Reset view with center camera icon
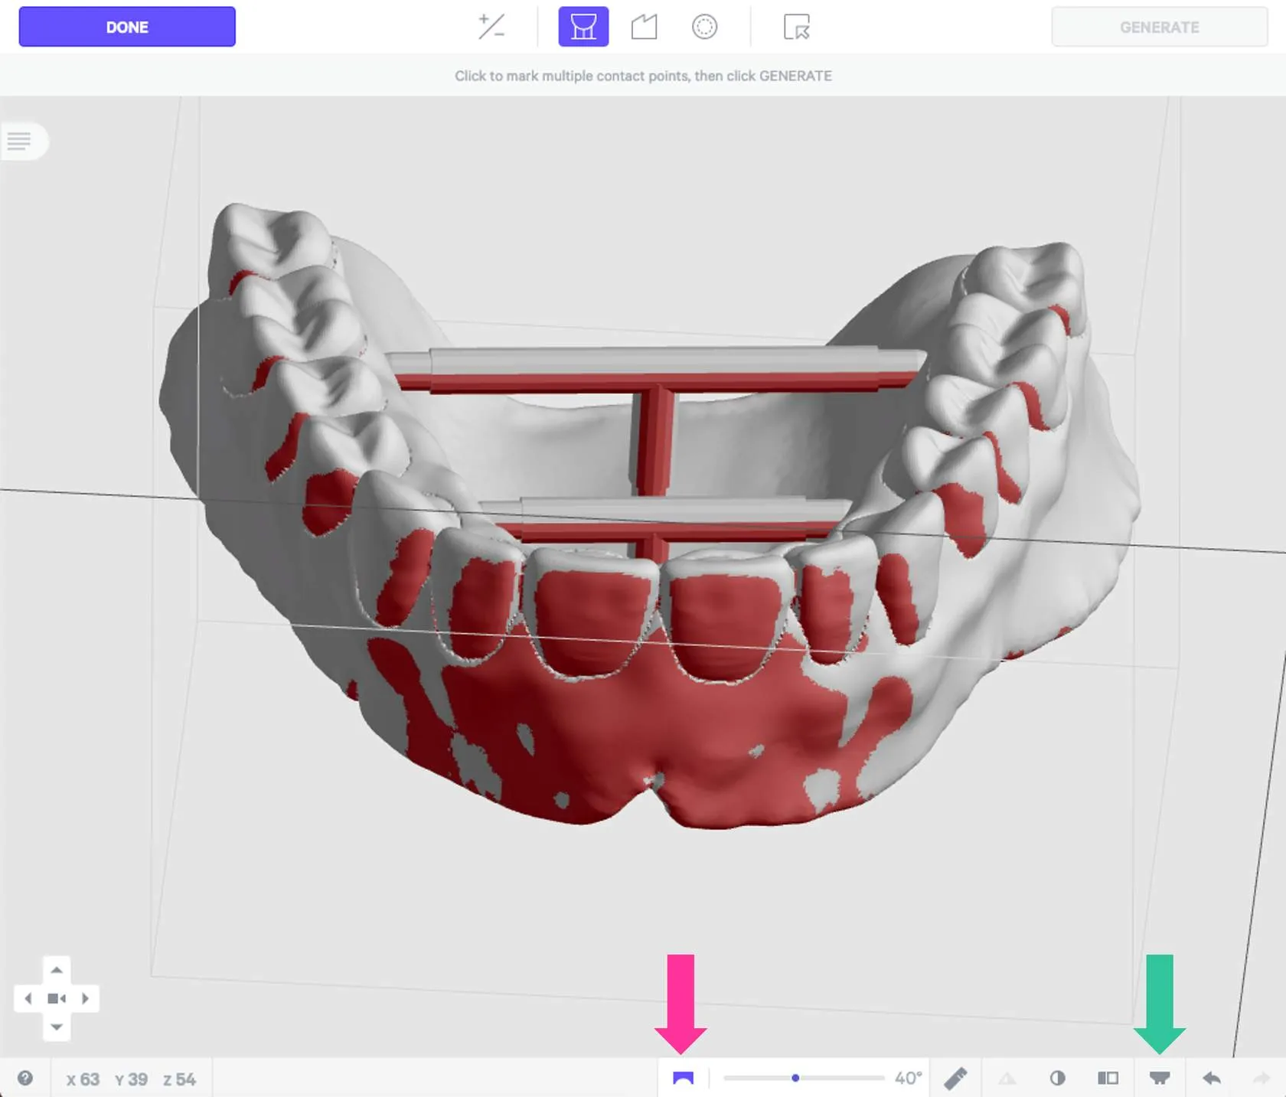This screenshot has height=1097, width=1286. 57,998
